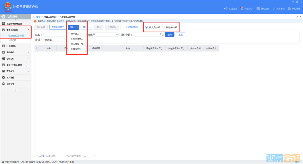303x164 pixels.
Task: Choose 单个录入 from the 添加 menu
Action: [75, 34]
